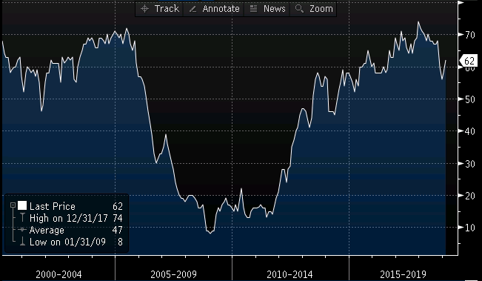Activate the Track button label
This screenshot has height=281, width=482.
(167, 9)
